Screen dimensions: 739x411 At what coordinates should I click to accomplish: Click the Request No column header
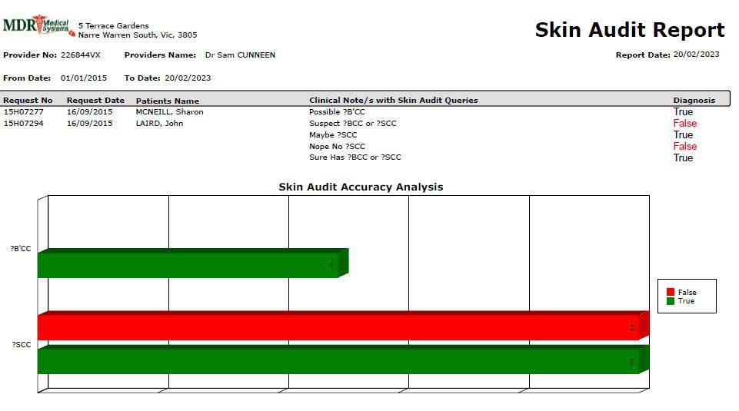28,101
